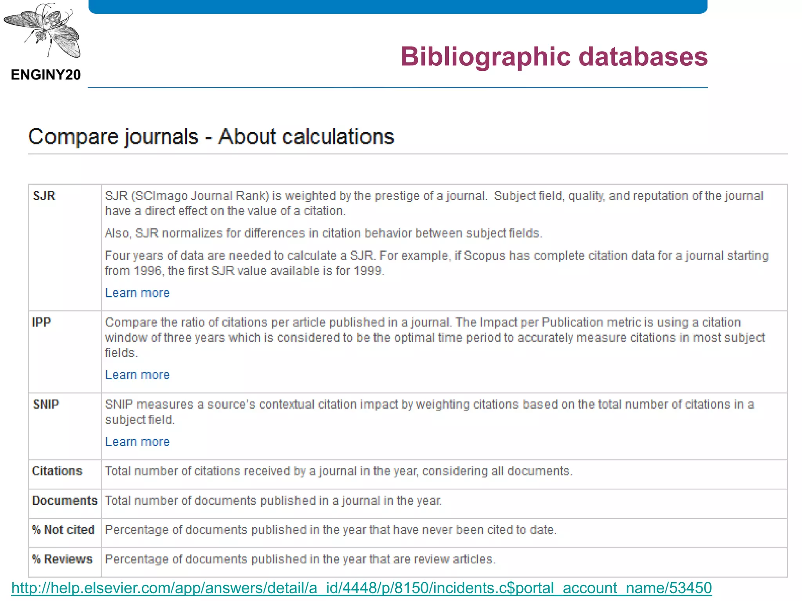Image resolution: width=802 pixels, height=601 pixels.
Task: Click the ENGINY20 text label
Action: pos(46,75)
